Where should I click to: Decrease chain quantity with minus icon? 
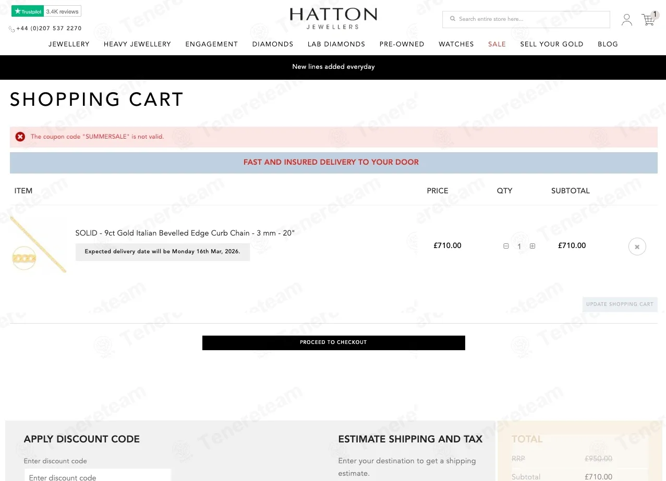(506, 246)
